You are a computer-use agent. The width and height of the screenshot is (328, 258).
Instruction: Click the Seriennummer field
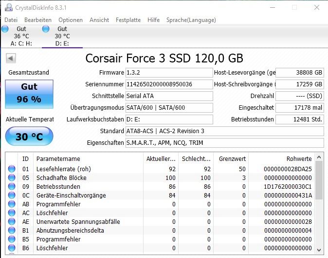click(169, 84)
